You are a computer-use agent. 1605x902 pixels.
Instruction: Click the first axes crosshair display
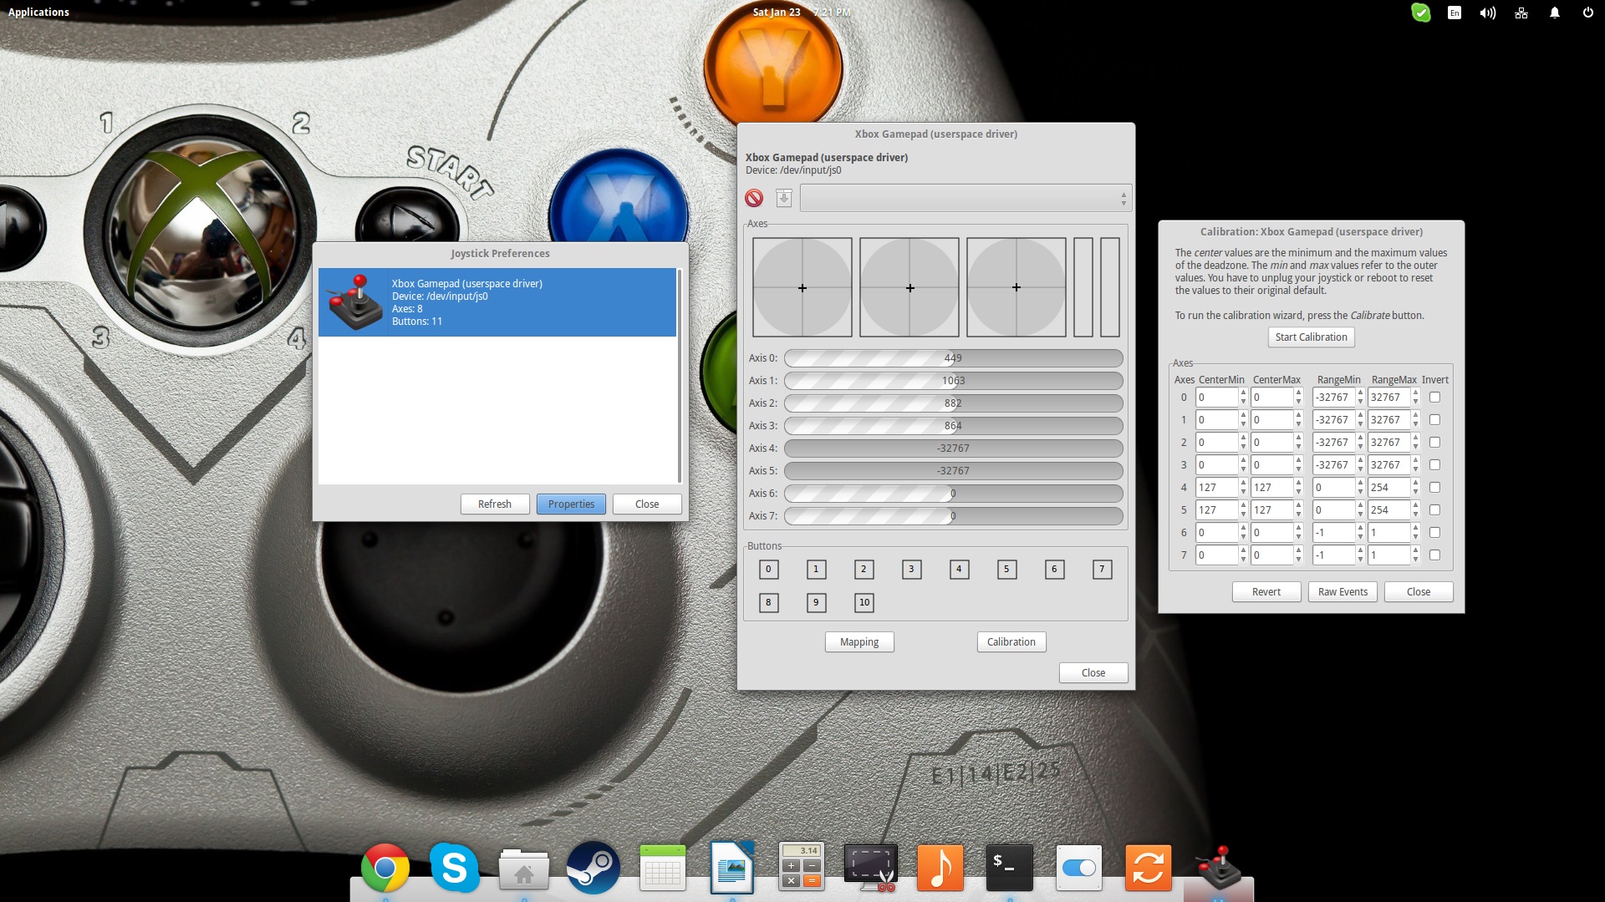802,287
